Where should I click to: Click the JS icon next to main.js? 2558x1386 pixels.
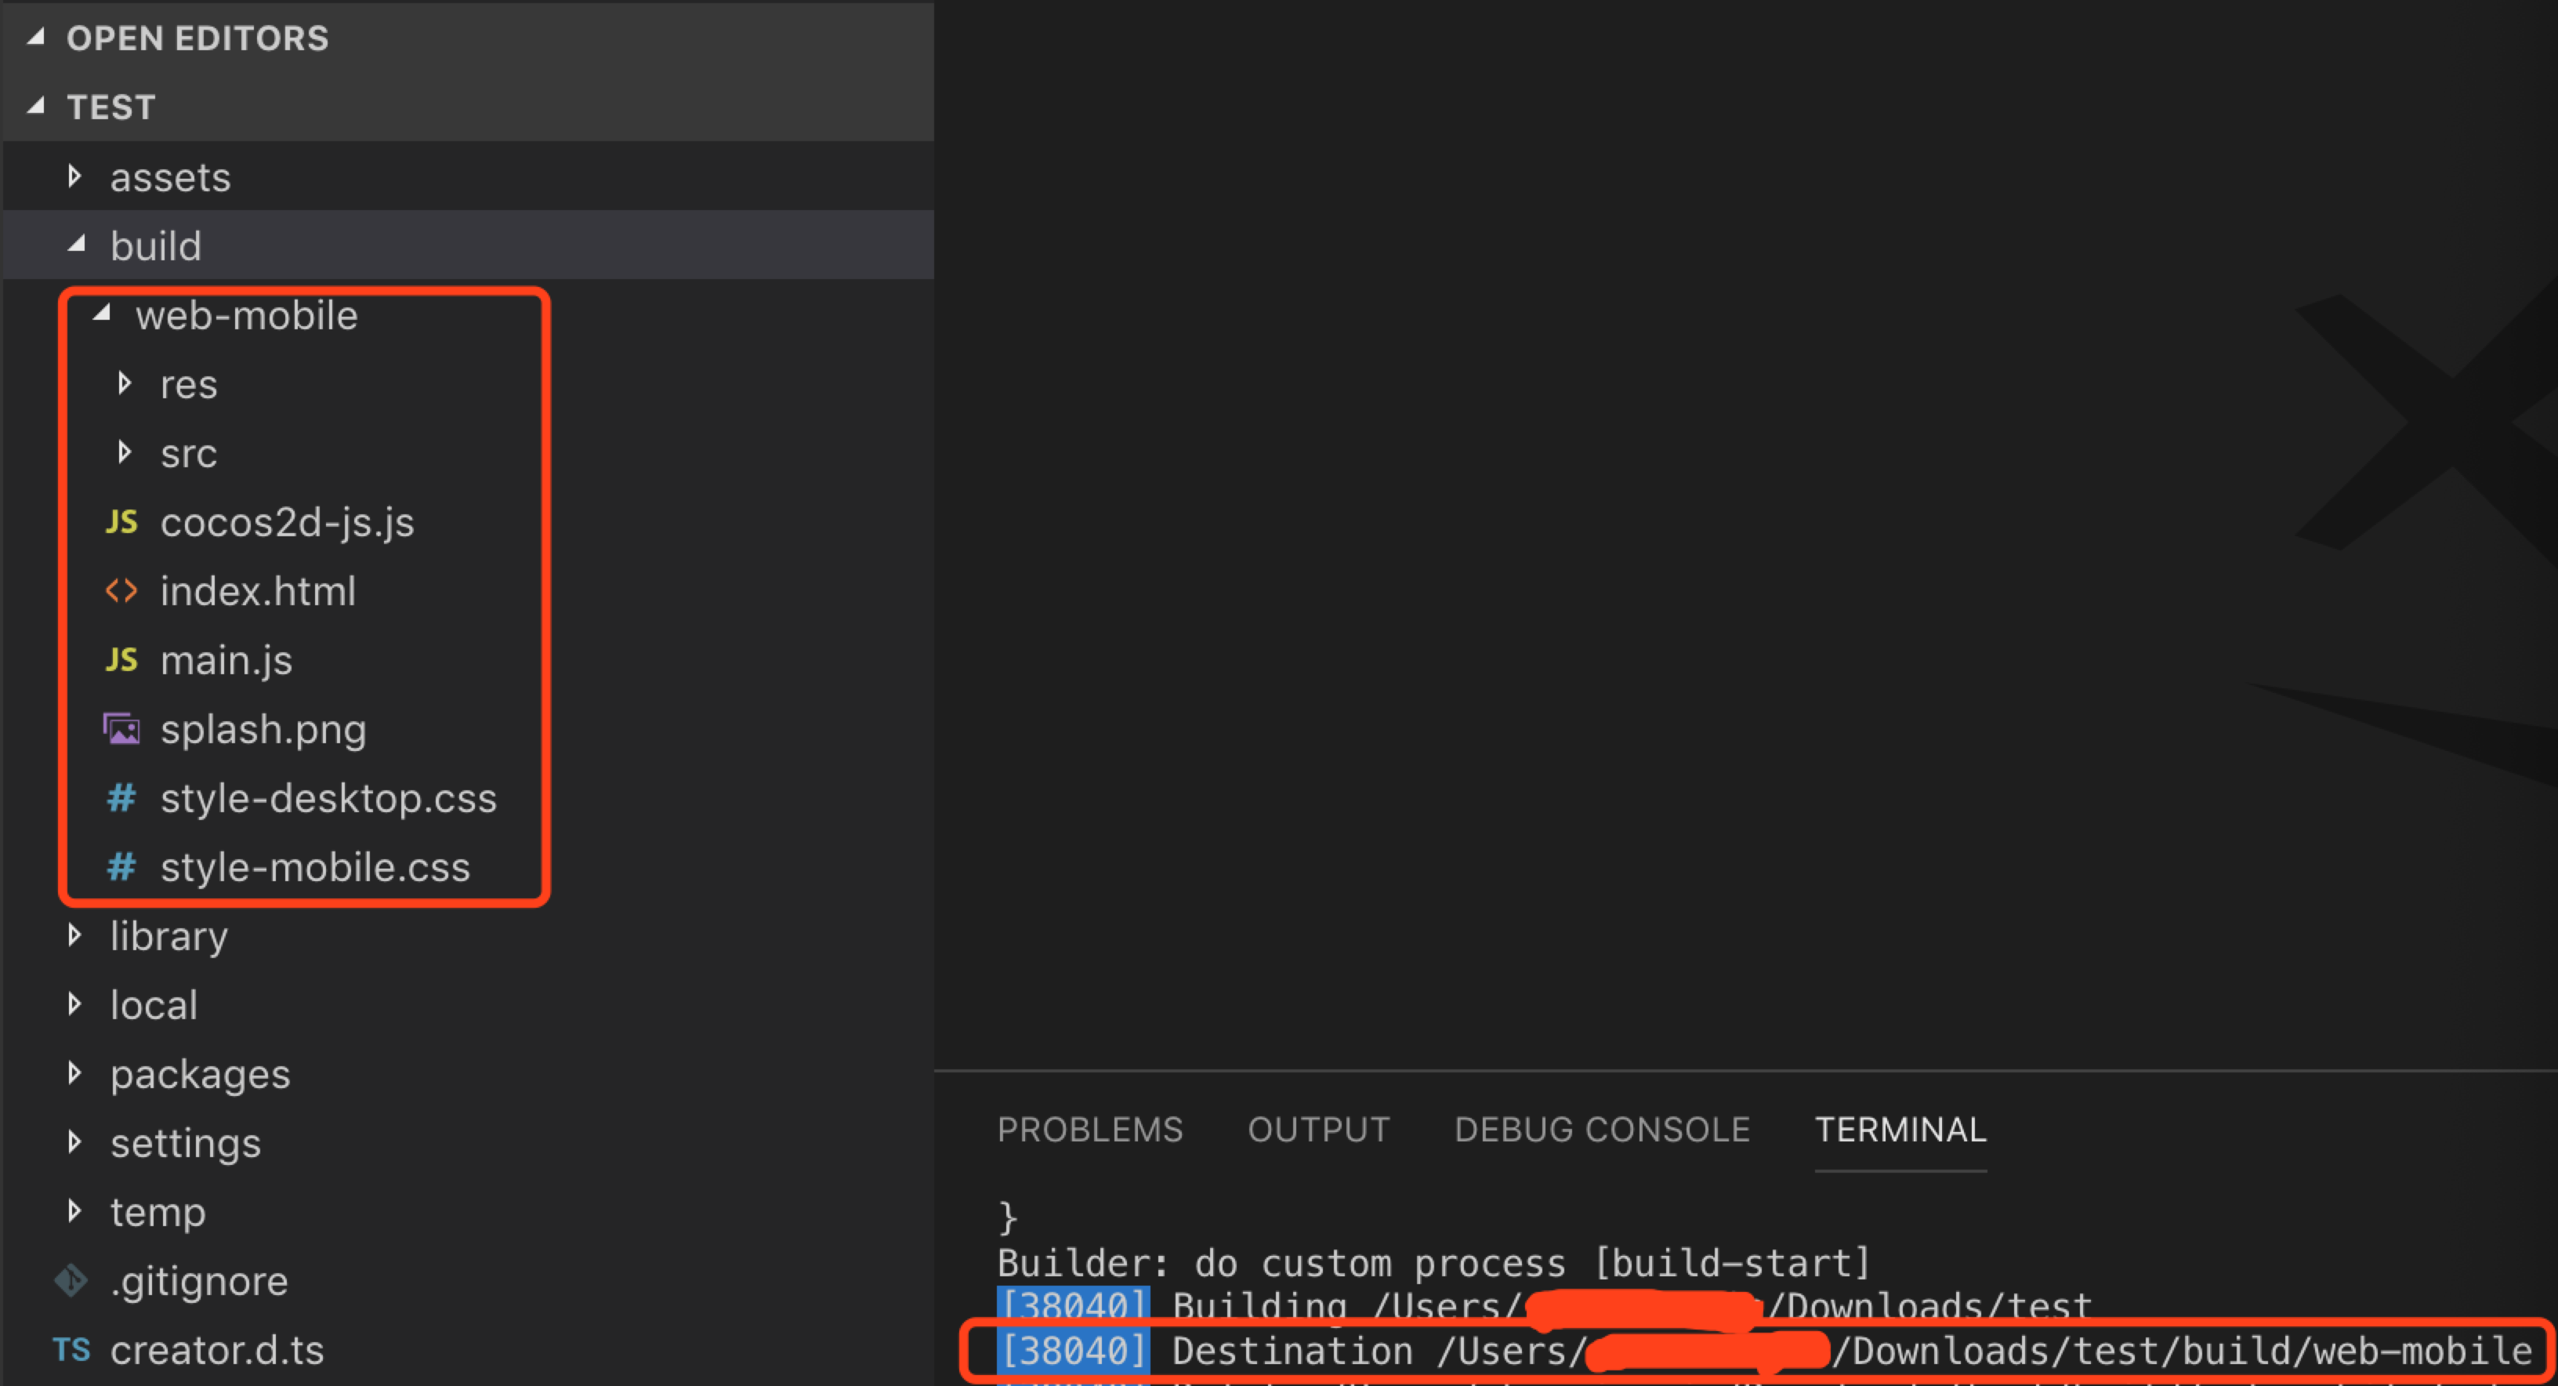coord(121,660)
